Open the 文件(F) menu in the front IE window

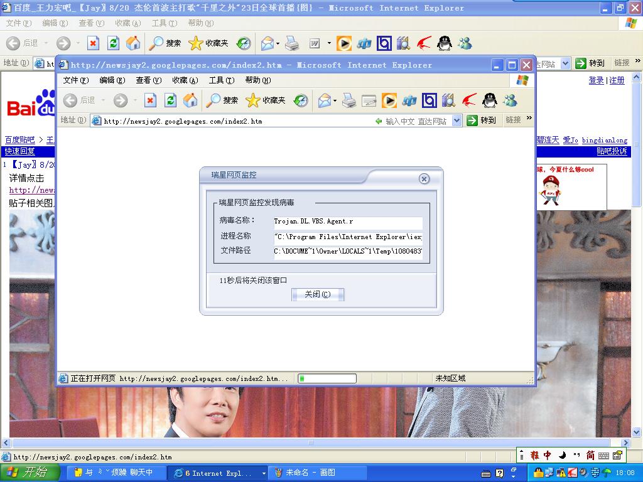pyautogui.click(x=76, y=80)
